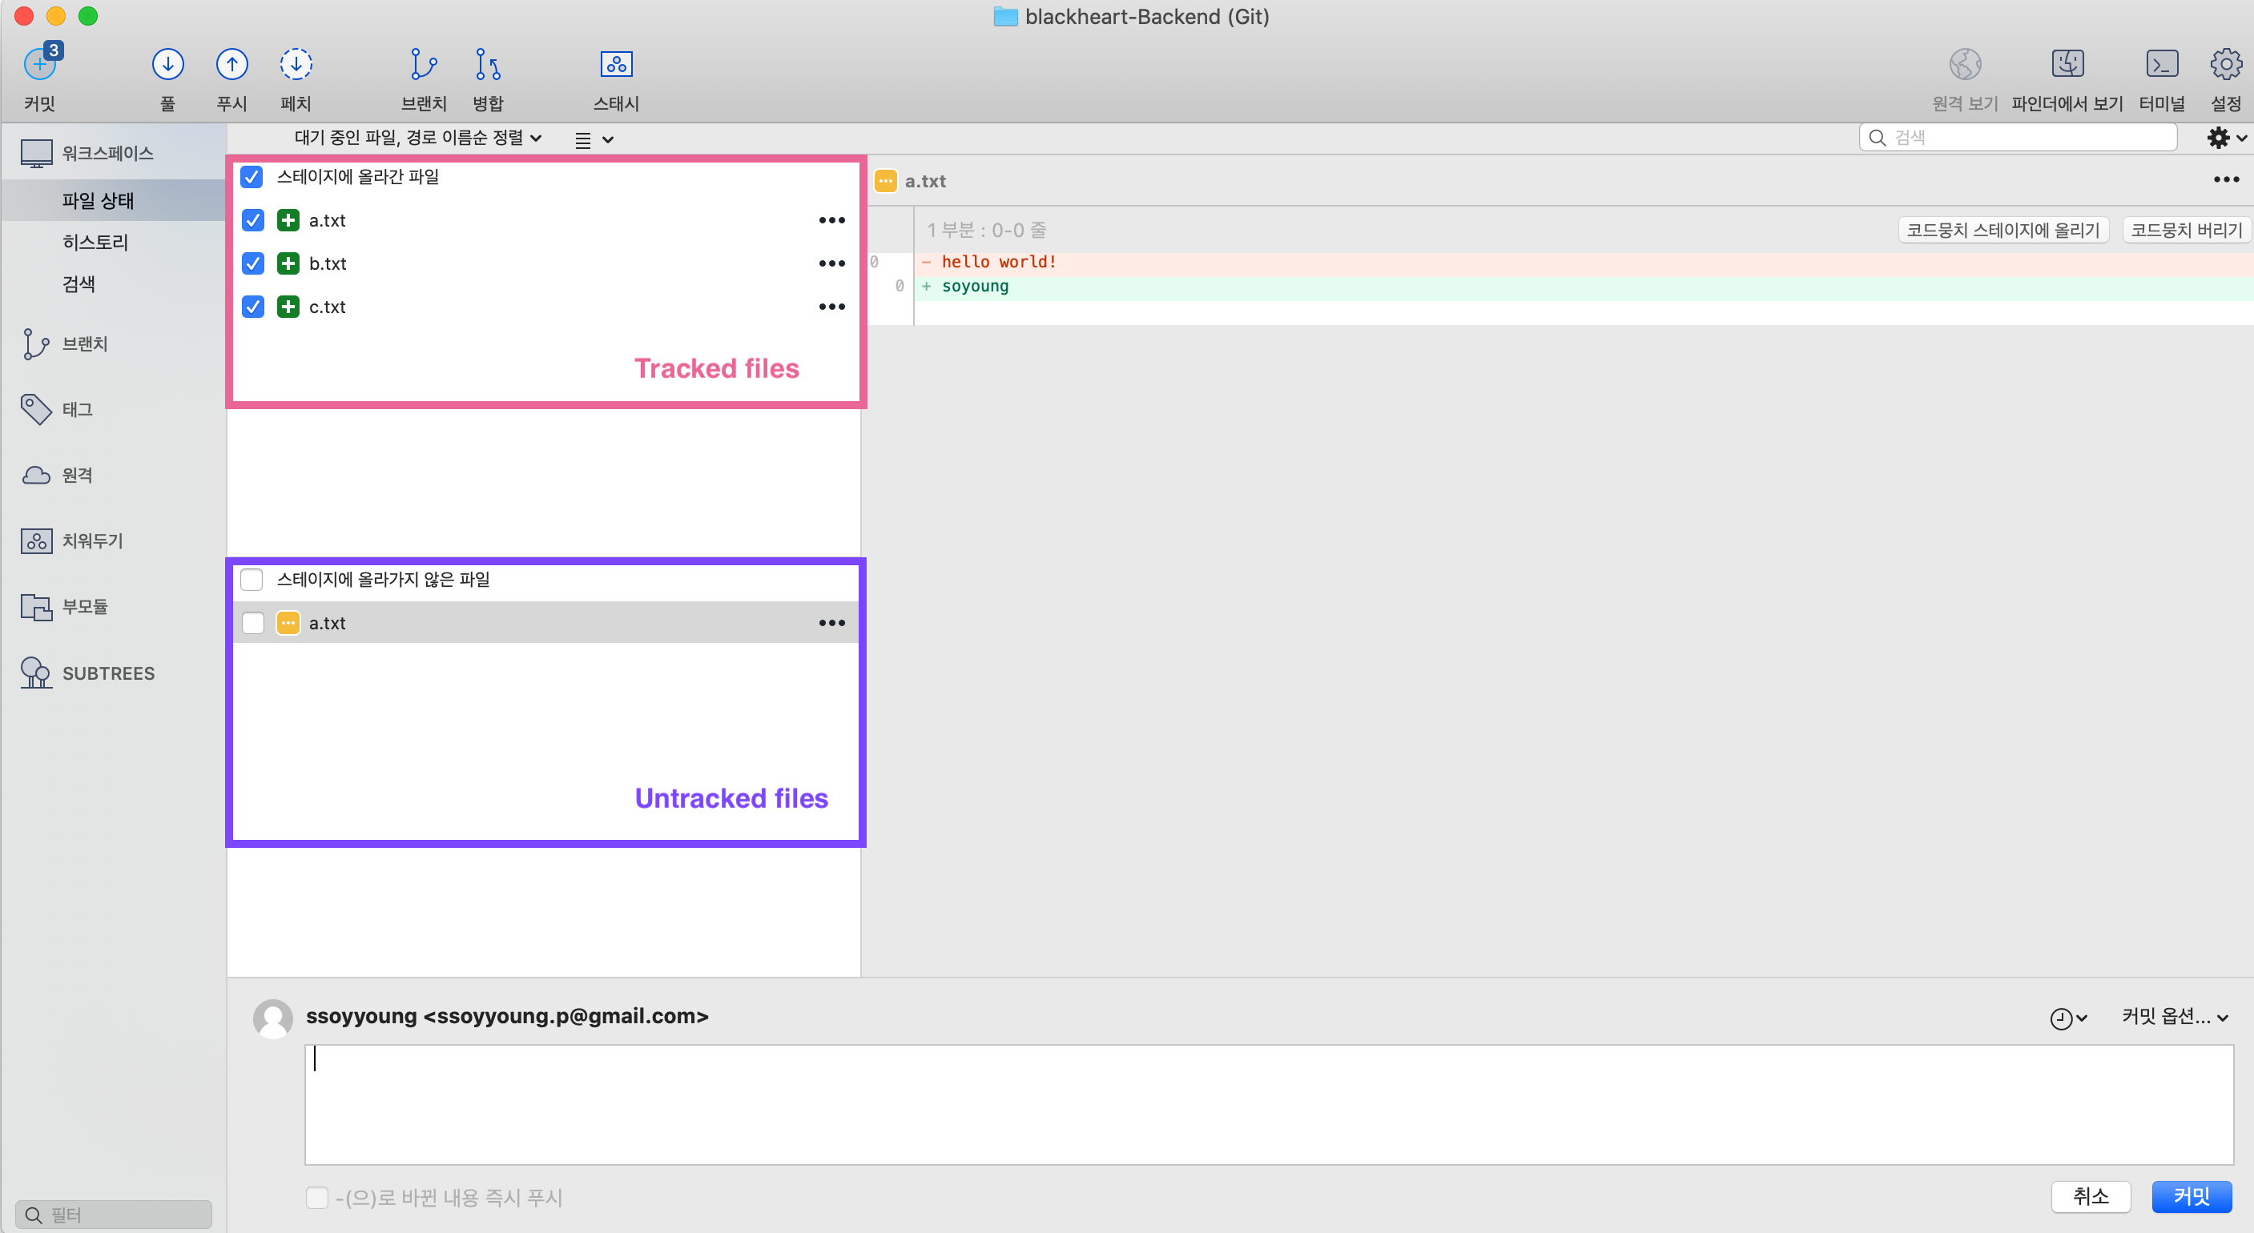The width and height of the screenshot is (2254, 1233).
Task: Check the unstaged a.txt checkbox
Action: (253, 623)
